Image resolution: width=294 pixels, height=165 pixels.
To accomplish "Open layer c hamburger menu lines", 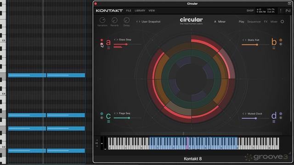I will point(108,121).
